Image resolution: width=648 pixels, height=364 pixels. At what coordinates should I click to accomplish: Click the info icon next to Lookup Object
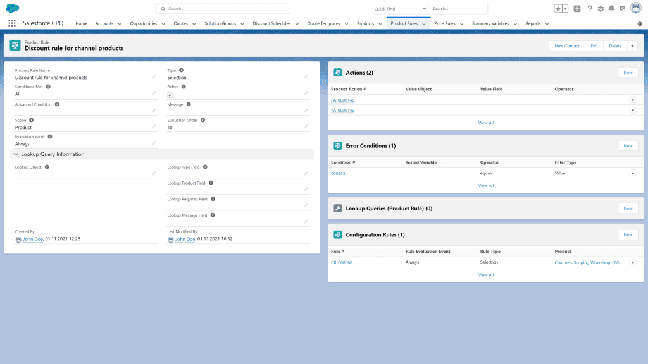47,167
